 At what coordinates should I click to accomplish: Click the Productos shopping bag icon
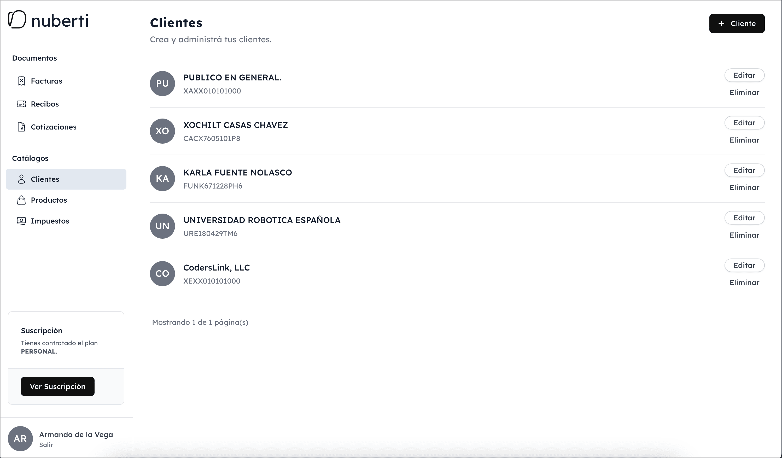(21, 200)
